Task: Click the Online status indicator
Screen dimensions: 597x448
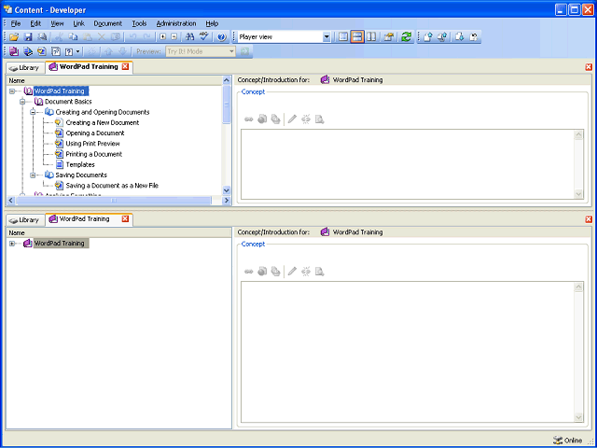Action: 568,441
